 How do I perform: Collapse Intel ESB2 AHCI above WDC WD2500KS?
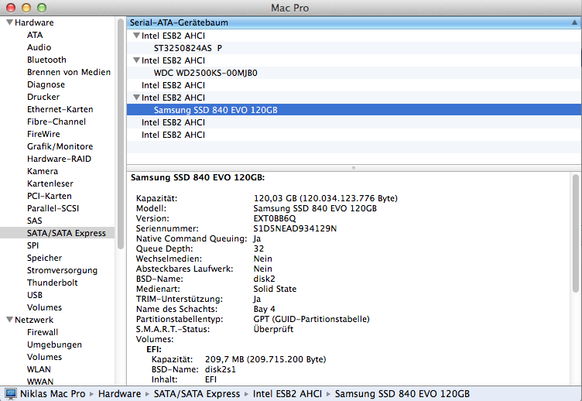tap(136, 60)
